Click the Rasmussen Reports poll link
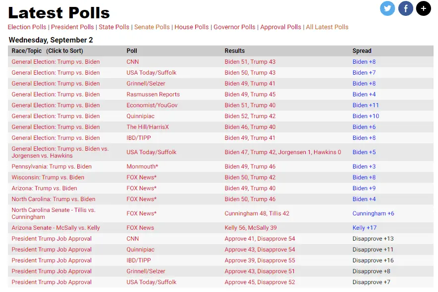The width and height of the screenshot is (438, 292). tap(153, 94)
